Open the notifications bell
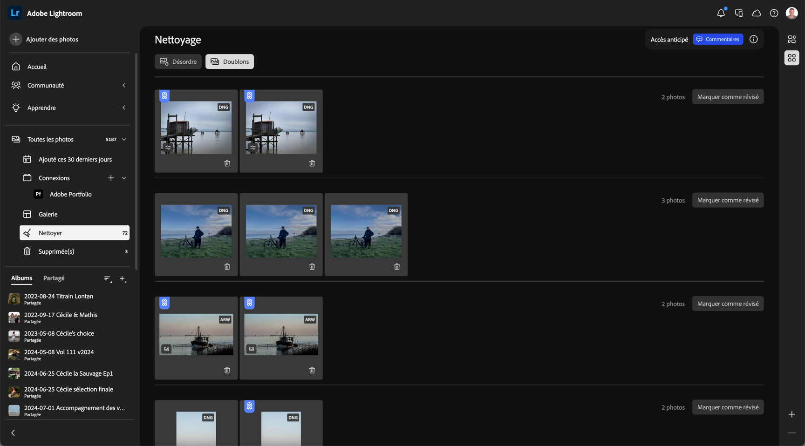The image size is (805, 446). click(x=721, y=13)
